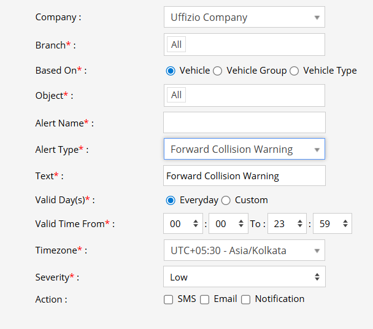Enable the Email action checkbox
The image size is (373, 329).
pyautogui.click(x=205, y=300)
